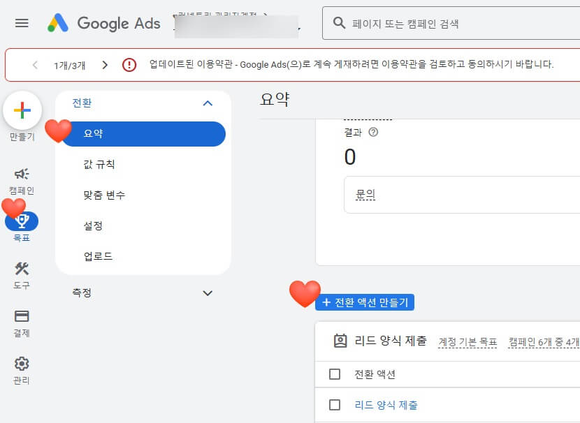Click 캠페인 6개 중 4개 label

pyautogui.click(x=544, y=342)
